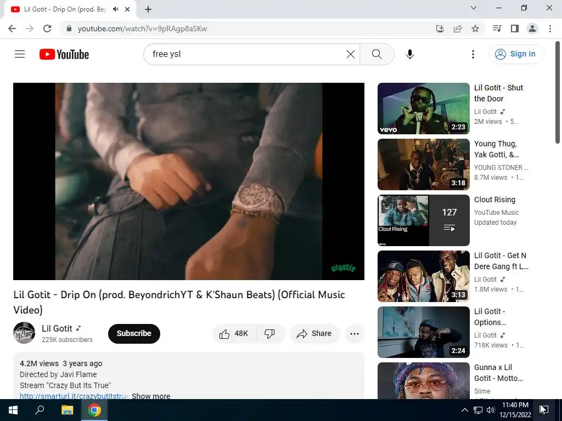The image size is (562, 421).
Task: Start voice search with microphone icon
Action: (x=409, y=54)
